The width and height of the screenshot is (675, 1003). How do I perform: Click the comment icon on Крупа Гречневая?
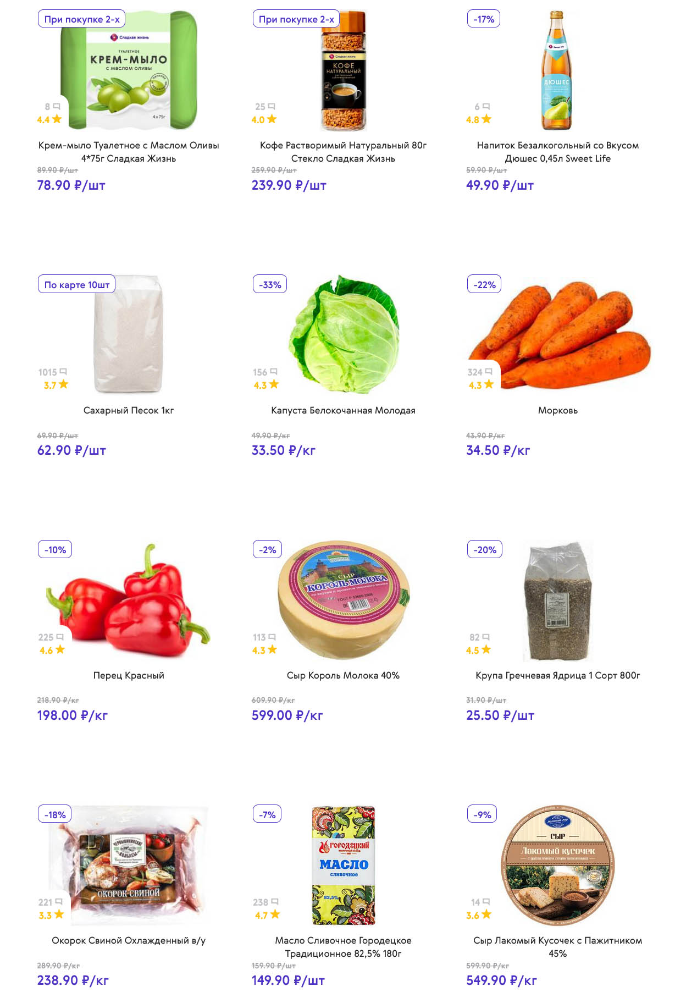coord(486,637)
